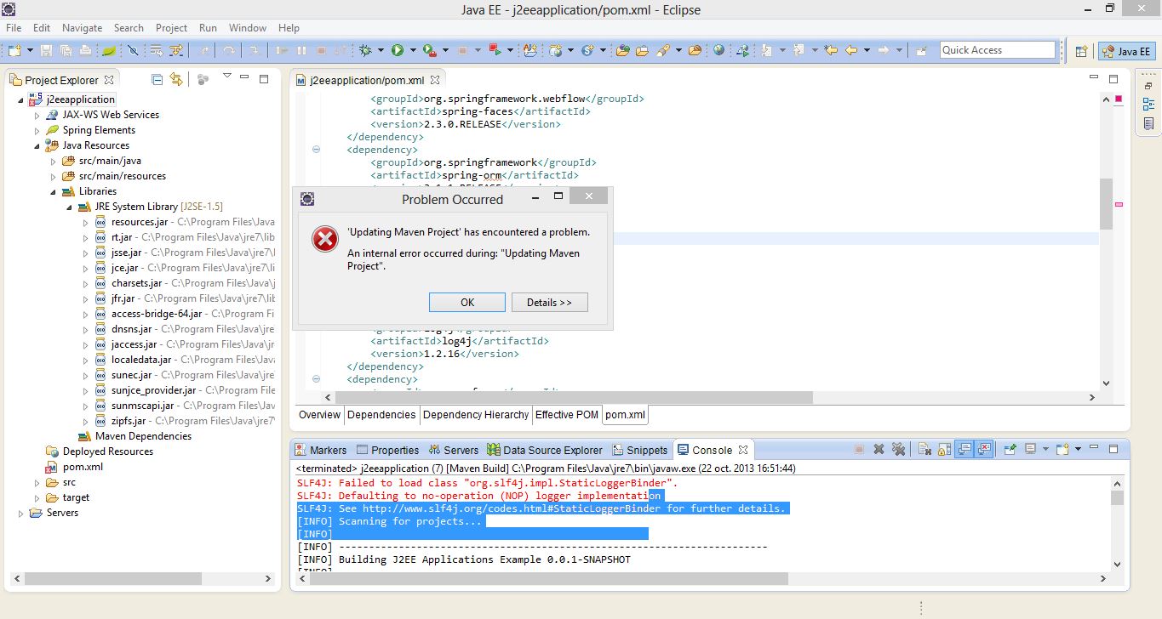Select pom.xml in Project Explorer tree

click(83, 467)
